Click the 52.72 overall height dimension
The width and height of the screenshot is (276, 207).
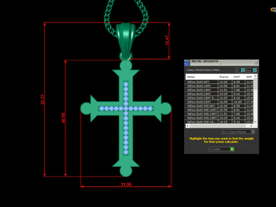[43, 99]
